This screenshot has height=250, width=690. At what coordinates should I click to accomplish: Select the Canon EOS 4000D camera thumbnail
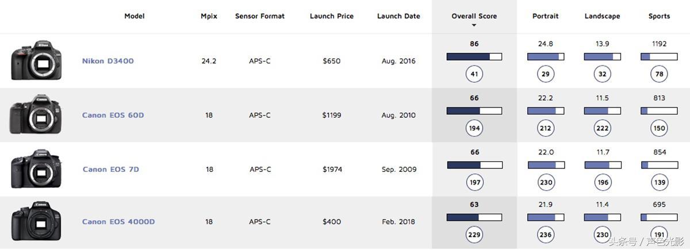(36, 221)
